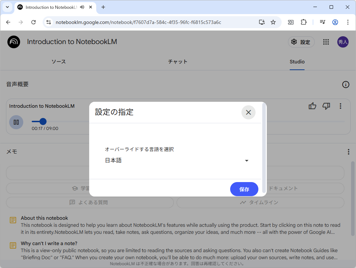This screenshot has width=356, height=268.
Task: Click the audio progress slider
Action: (x=43, y=121)
